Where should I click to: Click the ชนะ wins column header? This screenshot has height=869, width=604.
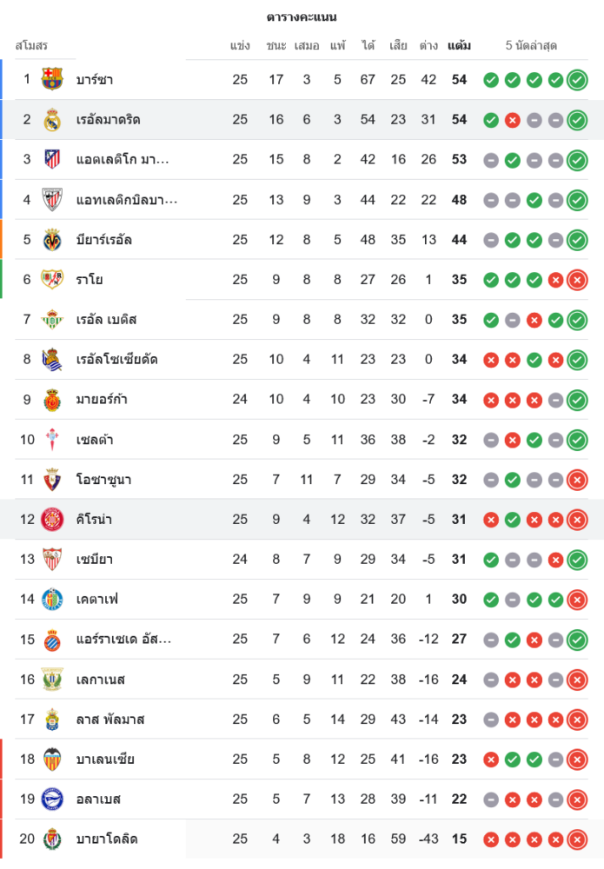[276, 45]
